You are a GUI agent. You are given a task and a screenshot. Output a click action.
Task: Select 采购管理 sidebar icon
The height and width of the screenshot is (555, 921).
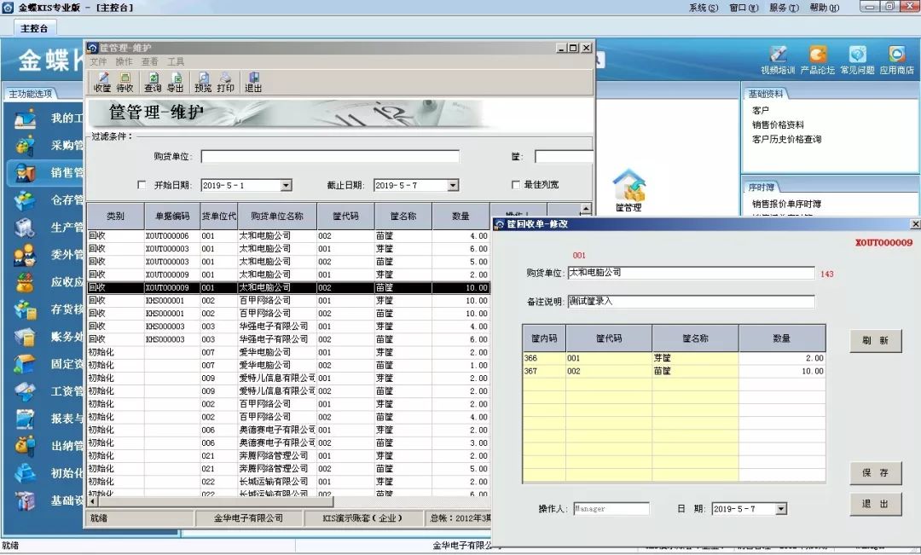26,145
